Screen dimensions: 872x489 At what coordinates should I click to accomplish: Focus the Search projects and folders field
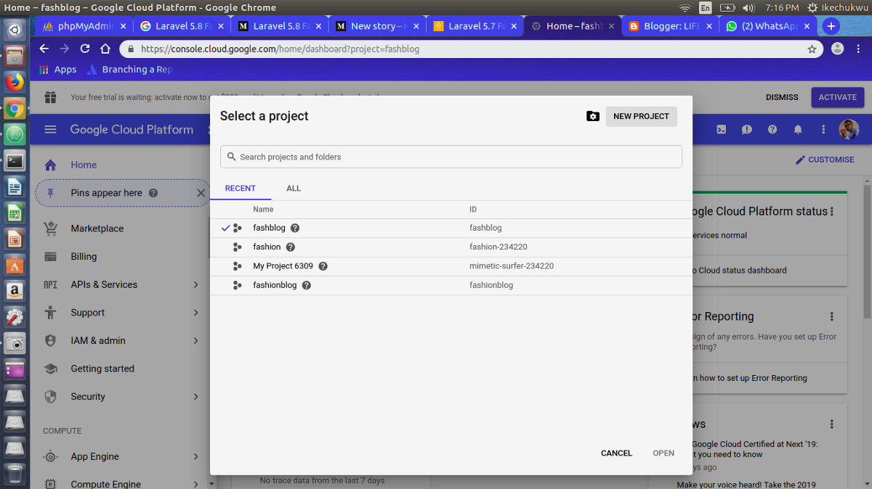(451, 157)
